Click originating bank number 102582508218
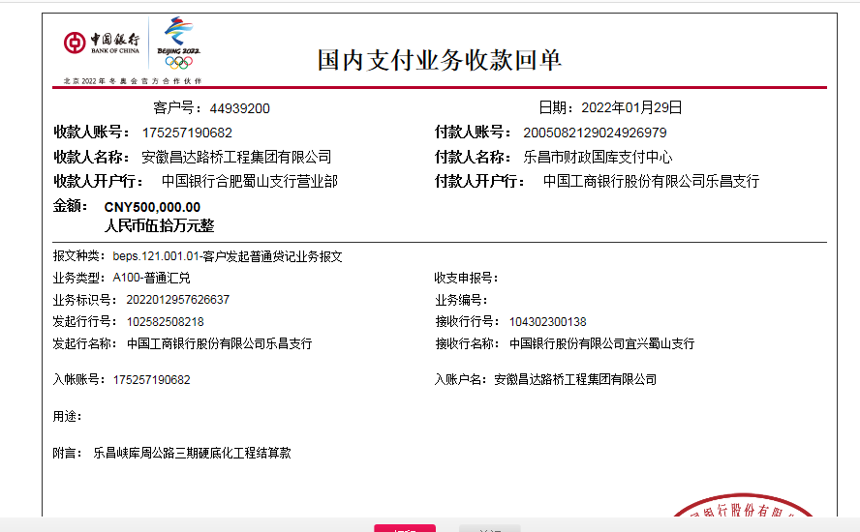 click(x=165, y=322)
